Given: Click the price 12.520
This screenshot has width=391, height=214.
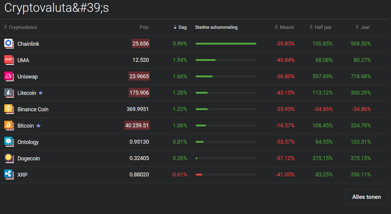Looking at the screenshot, I should 141,60.
